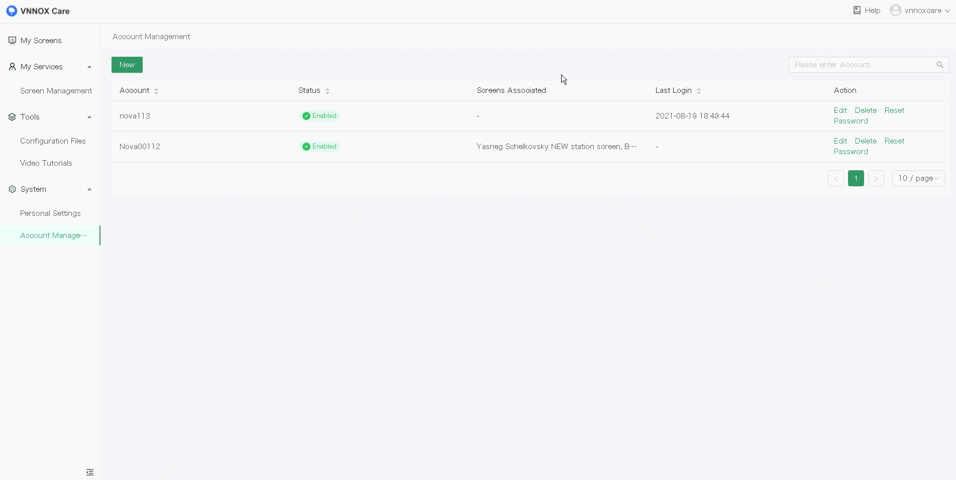Select page 1 in pagination

pos(856,178)
